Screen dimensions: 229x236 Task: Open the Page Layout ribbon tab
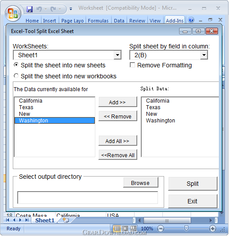(72, 21)
